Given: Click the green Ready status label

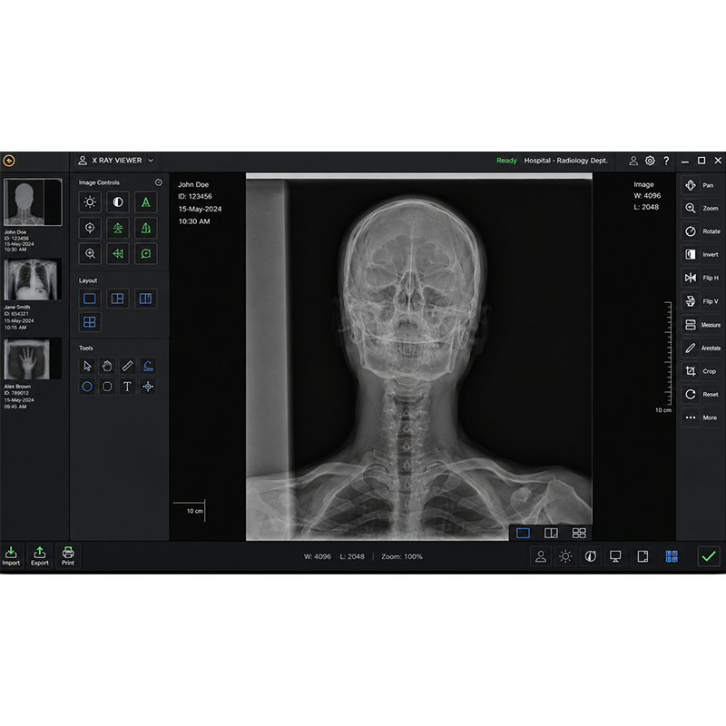Looking at the screenshot, I should click(x=506, y=161).
